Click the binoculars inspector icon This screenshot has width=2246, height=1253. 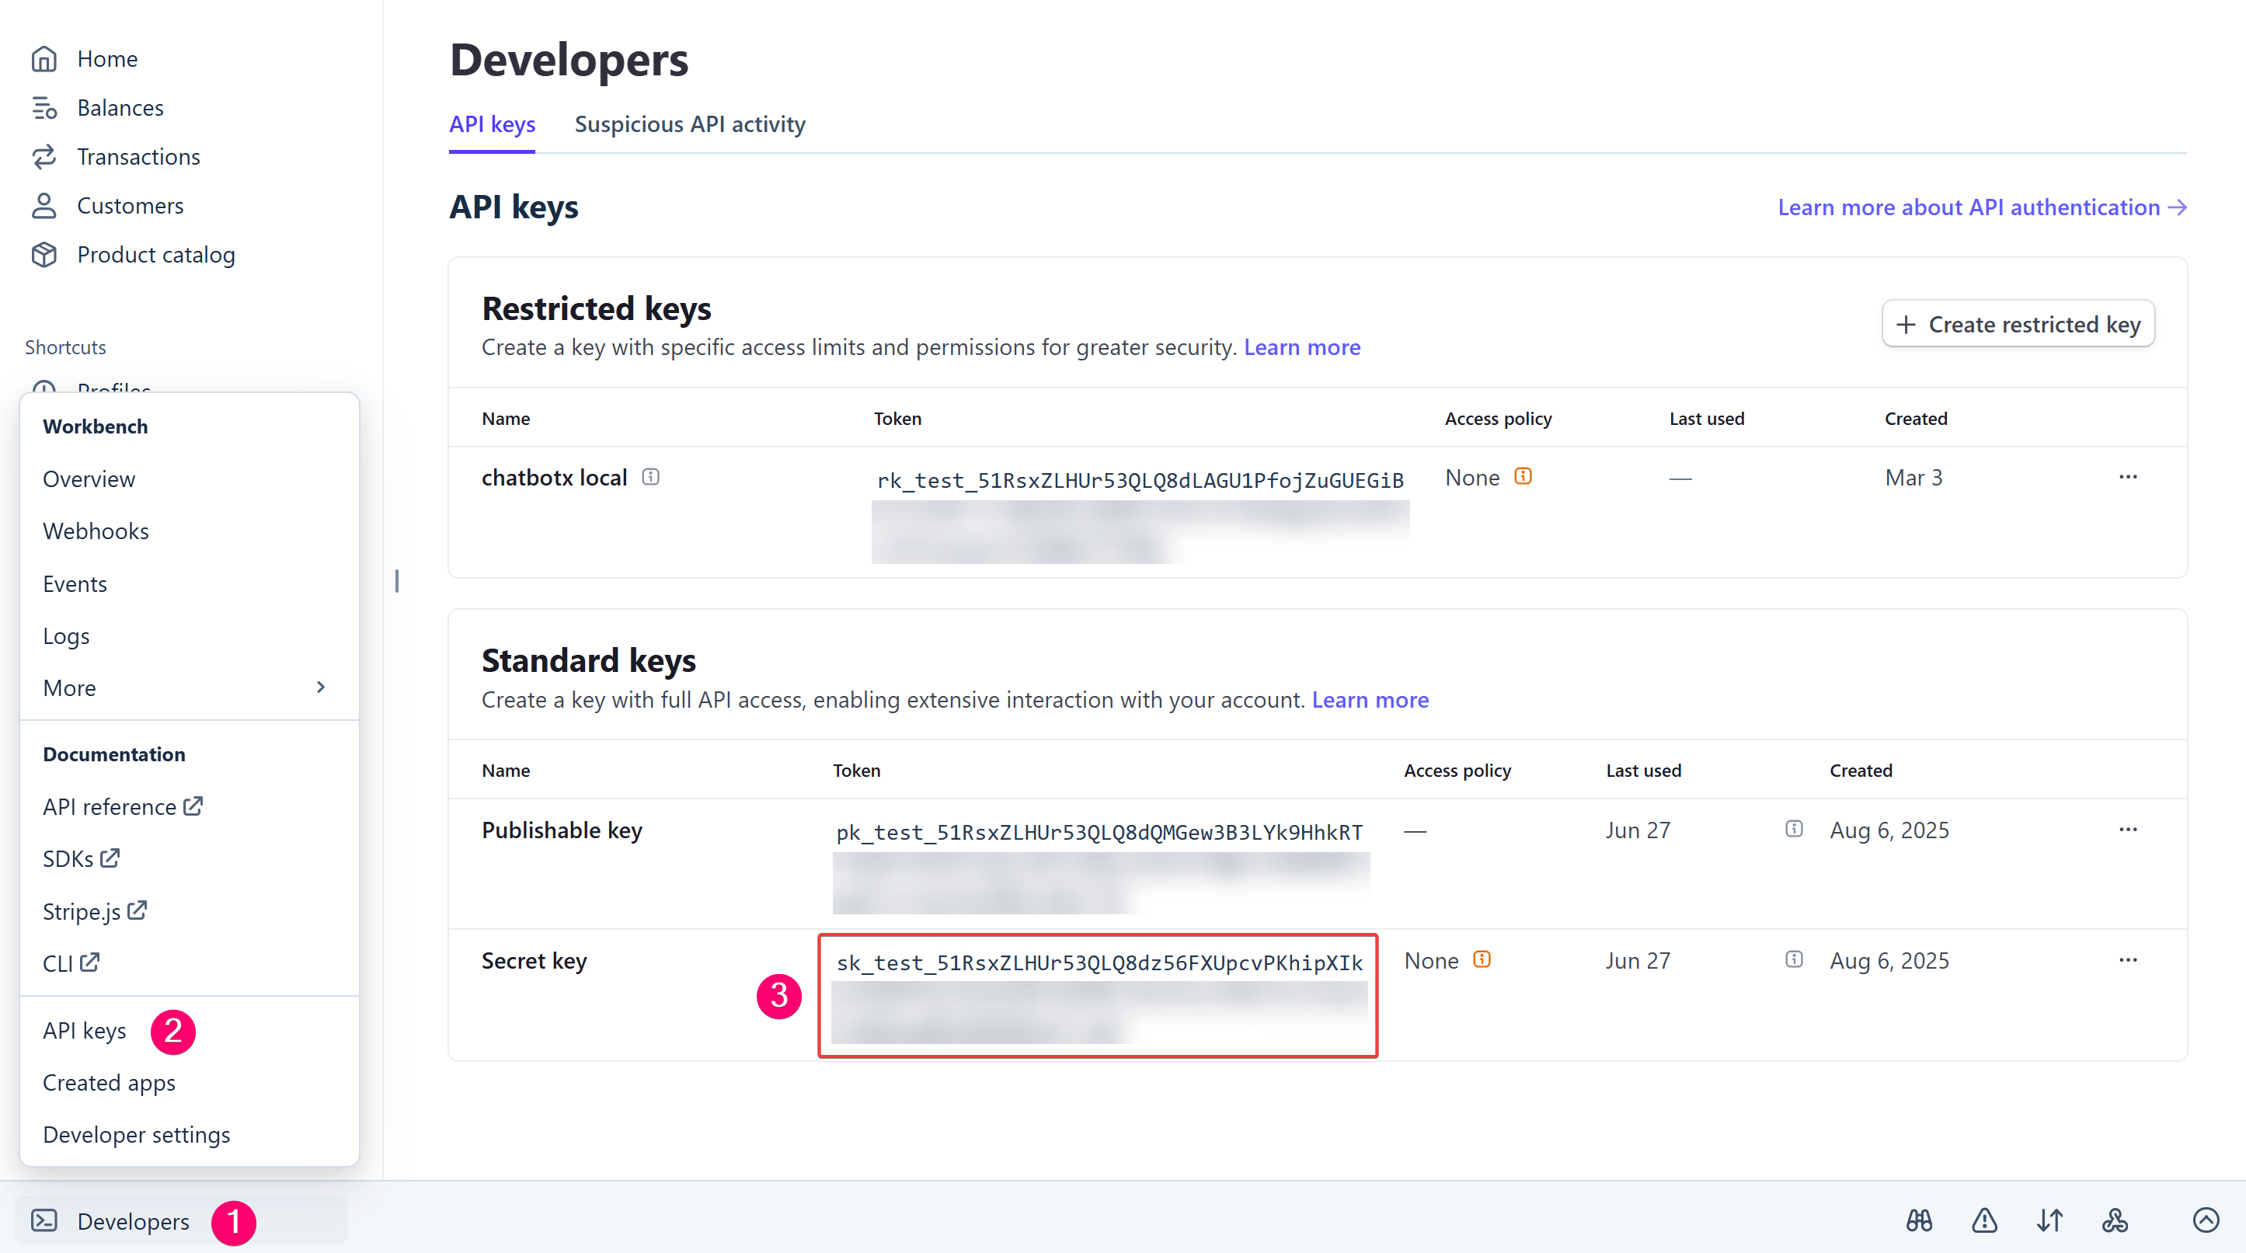[1919, 1220]
